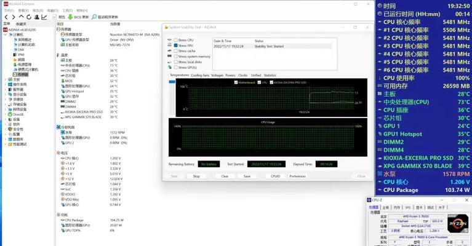The image size is (472, 246).
Task: Open the 电源管理 tree entry
Action: point(25,65)
